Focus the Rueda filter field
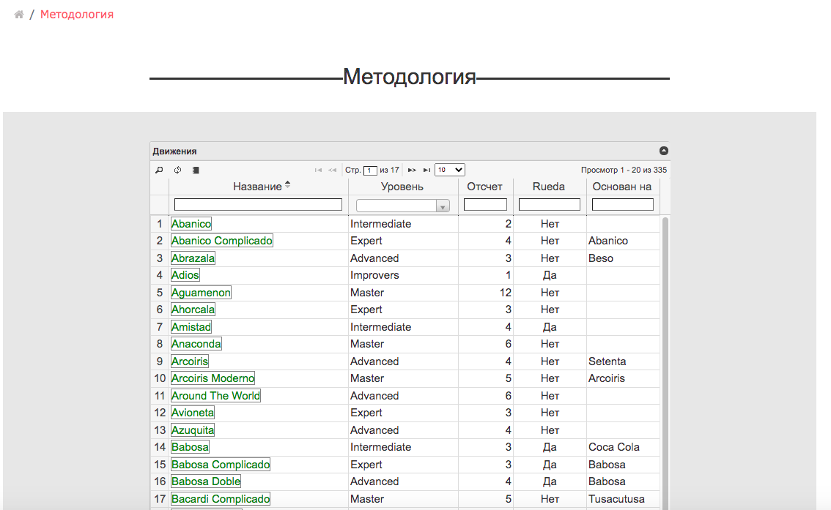This screenshot has width=831, height=510. click(550, 204)
